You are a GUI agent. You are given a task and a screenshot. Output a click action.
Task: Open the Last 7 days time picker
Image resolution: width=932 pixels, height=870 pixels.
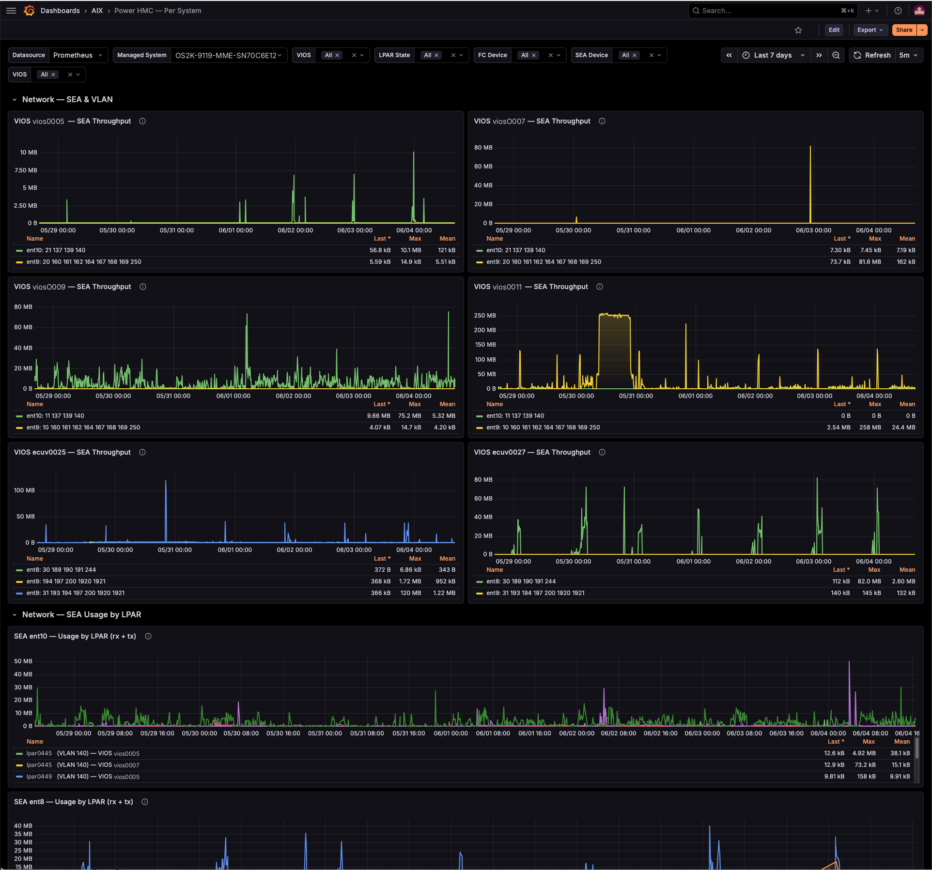coord(774,55)
